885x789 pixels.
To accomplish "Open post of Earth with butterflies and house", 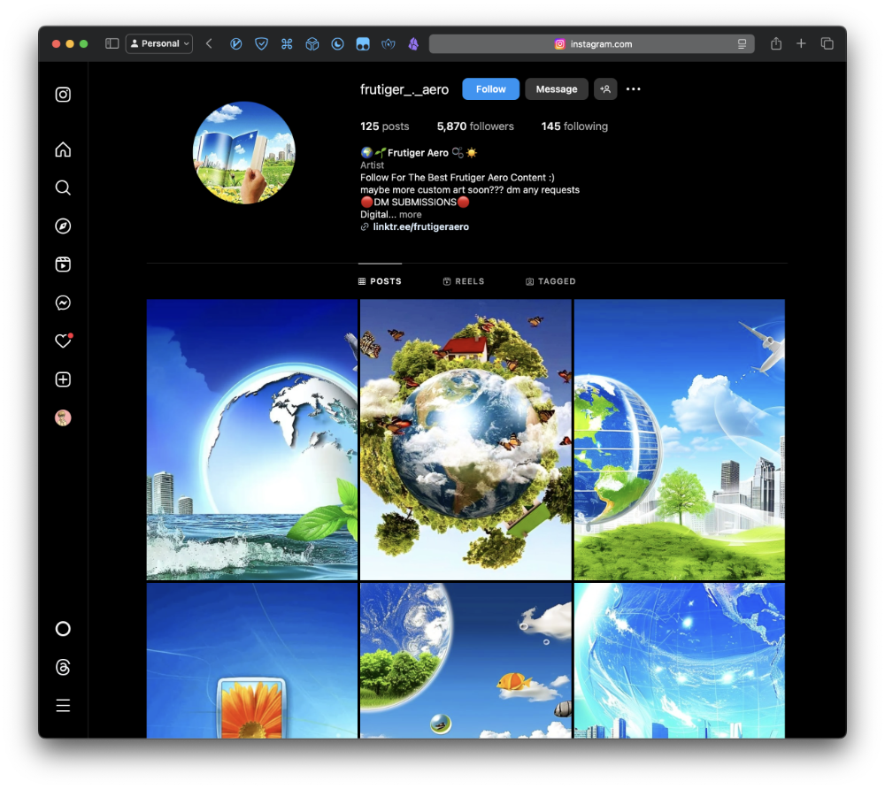I will click(466, 440).
